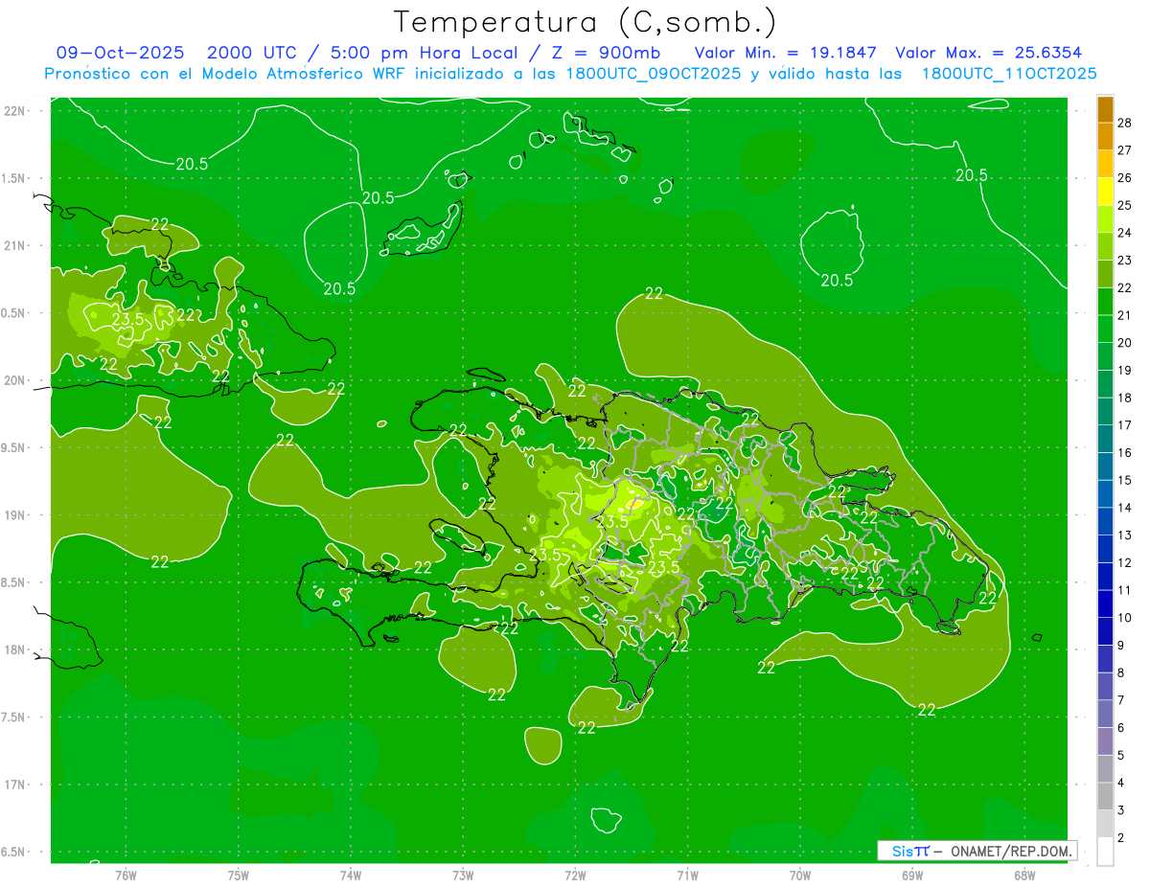Click the 21N latitude axis label
Viewport: 1150px width, 888px height.
[14, 245]
